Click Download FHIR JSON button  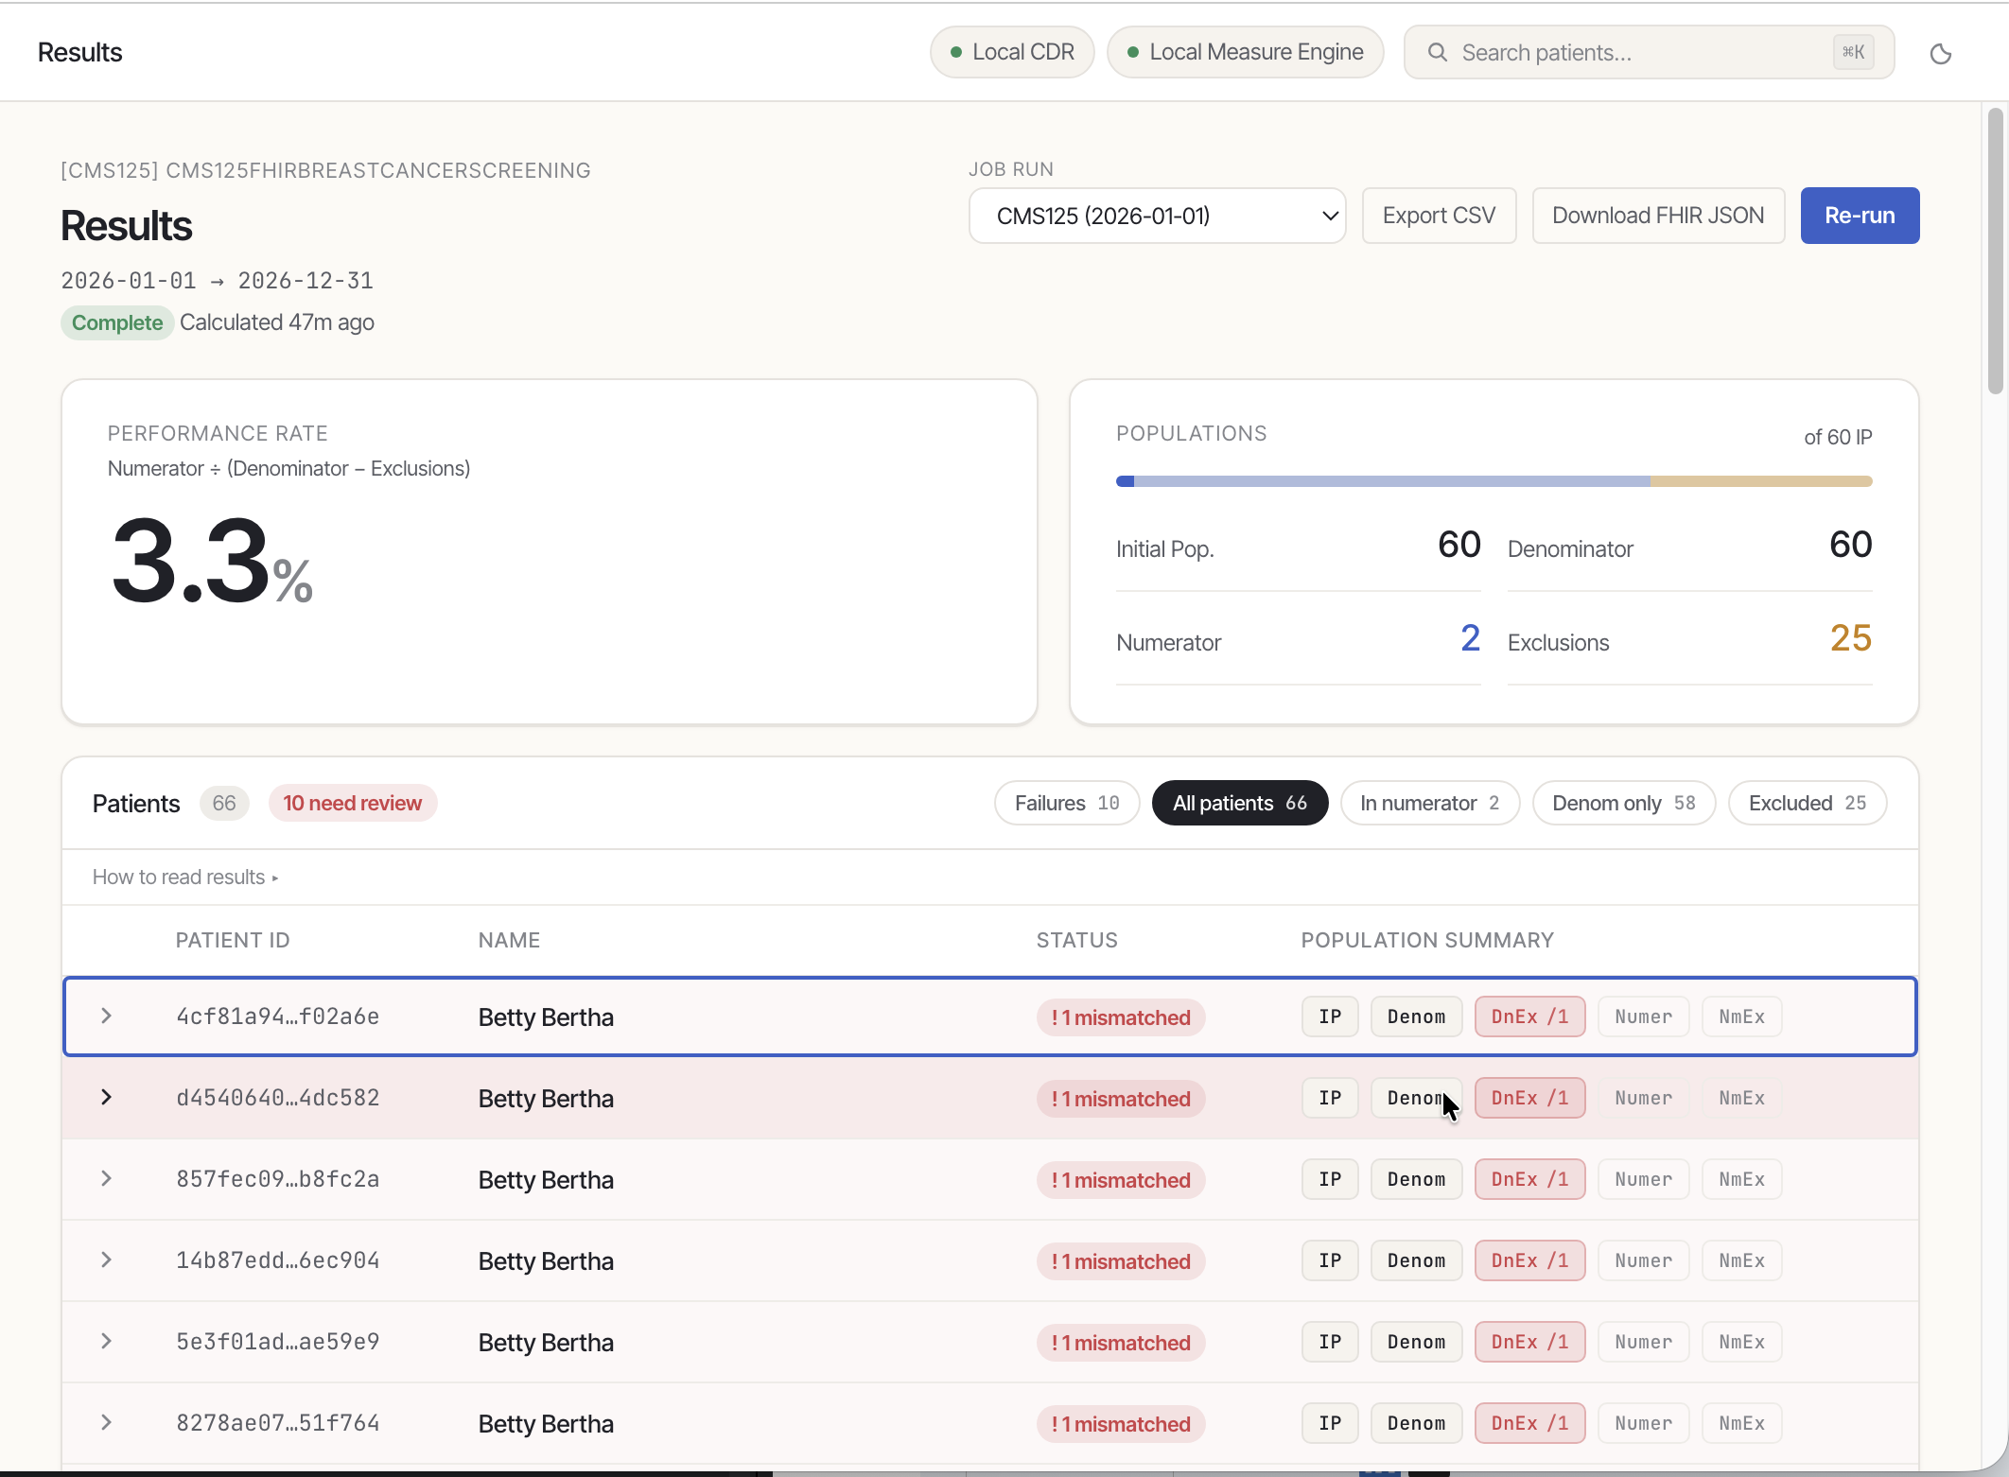tap(1658, 216)
